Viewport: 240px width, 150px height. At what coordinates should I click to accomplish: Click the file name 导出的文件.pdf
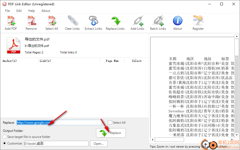[37, 39]
